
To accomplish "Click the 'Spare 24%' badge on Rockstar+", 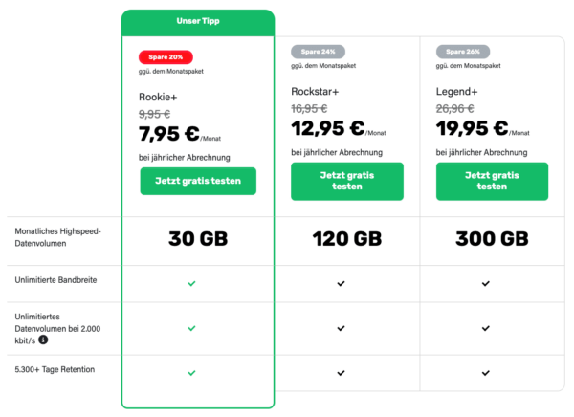I will click(318, 51).
